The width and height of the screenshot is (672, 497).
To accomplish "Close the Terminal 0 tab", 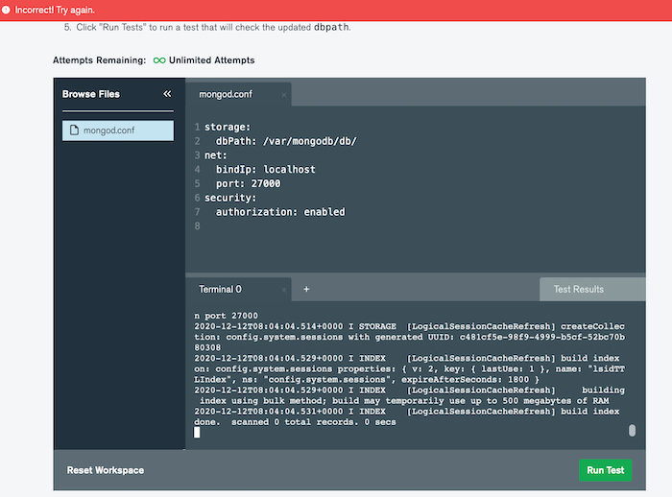I will [284, 290].
